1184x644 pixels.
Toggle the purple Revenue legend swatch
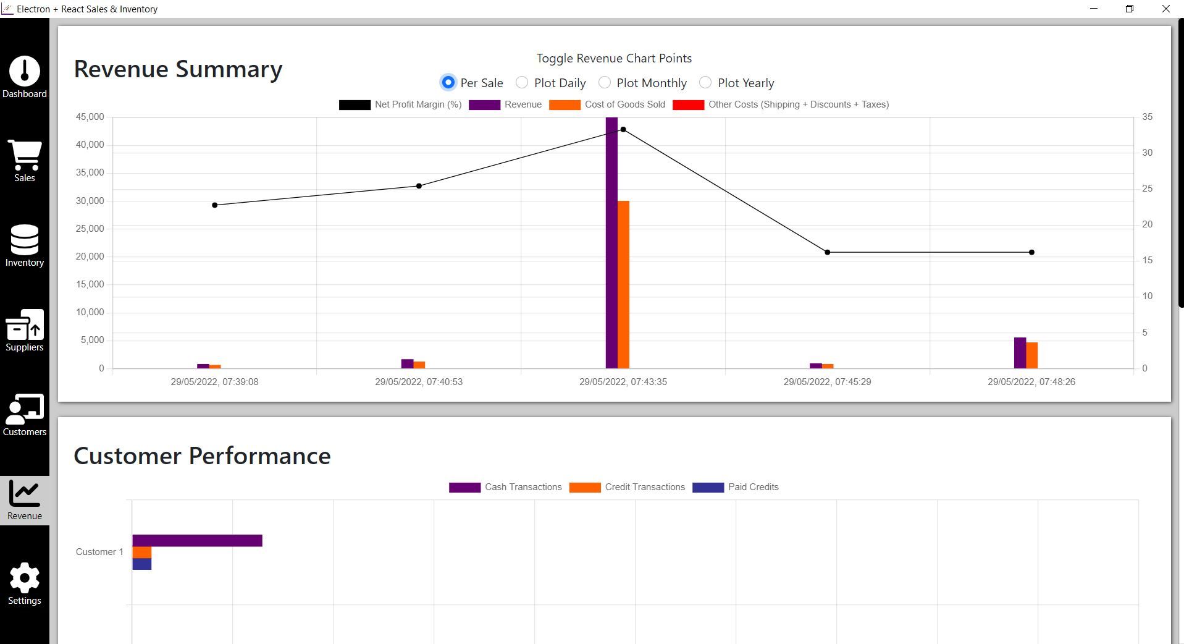[484, 105]
